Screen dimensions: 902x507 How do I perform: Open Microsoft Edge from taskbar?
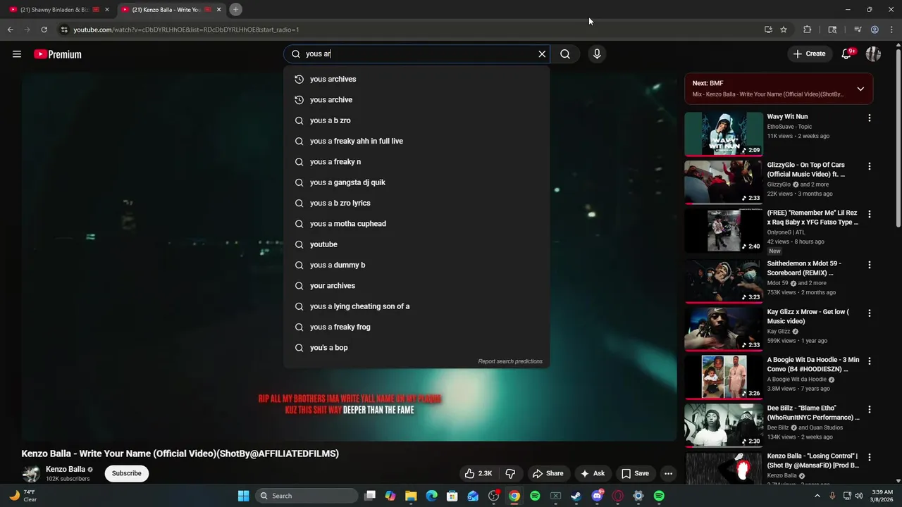(431, 496)
